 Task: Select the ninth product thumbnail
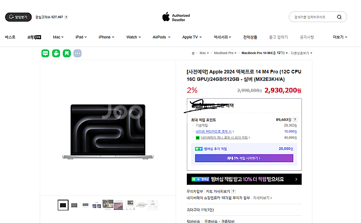pos(153,205)
